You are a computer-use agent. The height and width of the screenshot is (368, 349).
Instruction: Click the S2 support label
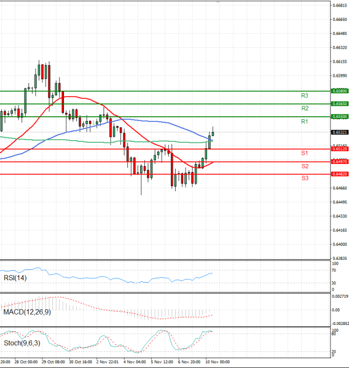304,166
